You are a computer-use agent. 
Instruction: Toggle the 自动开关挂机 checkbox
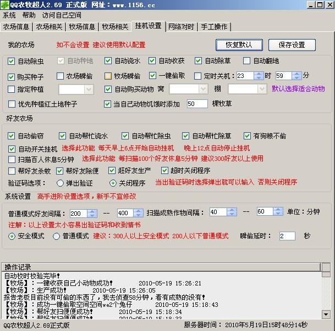click(x=12, y=149)
